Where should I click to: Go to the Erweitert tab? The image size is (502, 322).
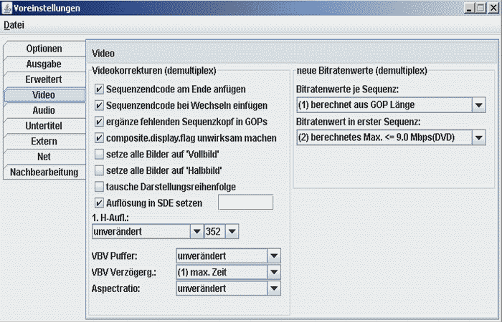(x=44, y=79)
